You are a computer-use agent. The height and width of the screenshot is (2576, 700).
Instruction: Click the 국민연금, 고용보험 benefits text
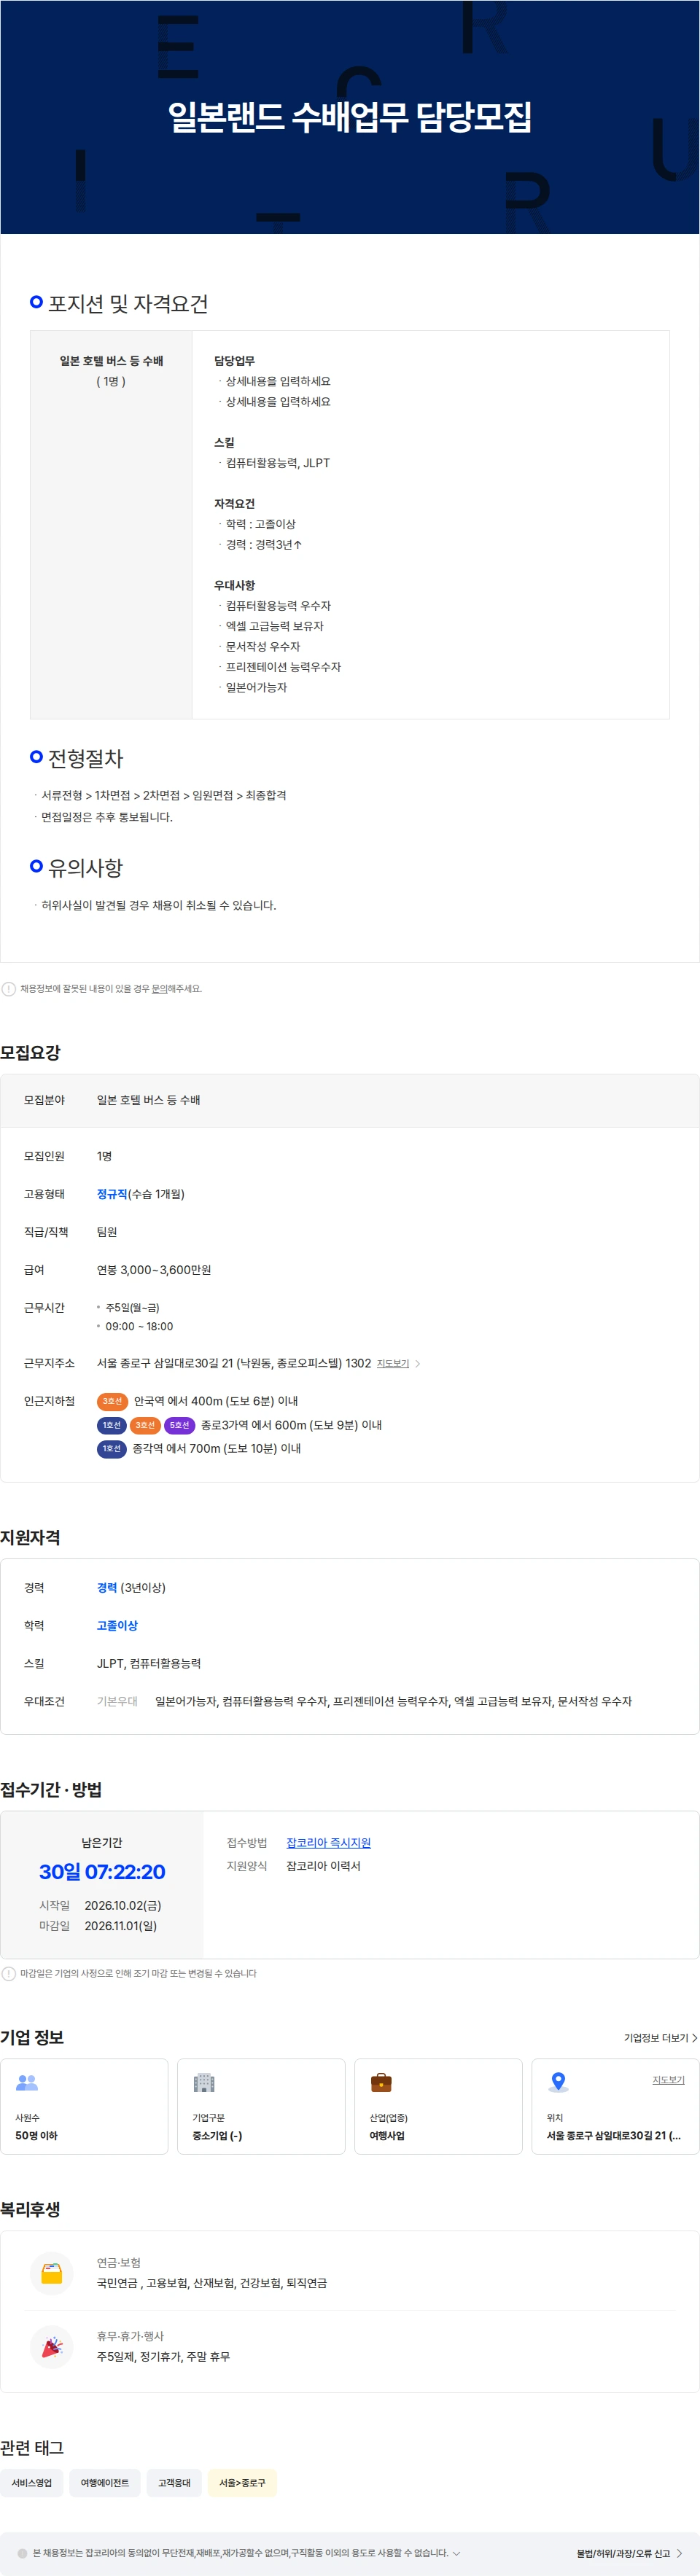point(212,2283)
